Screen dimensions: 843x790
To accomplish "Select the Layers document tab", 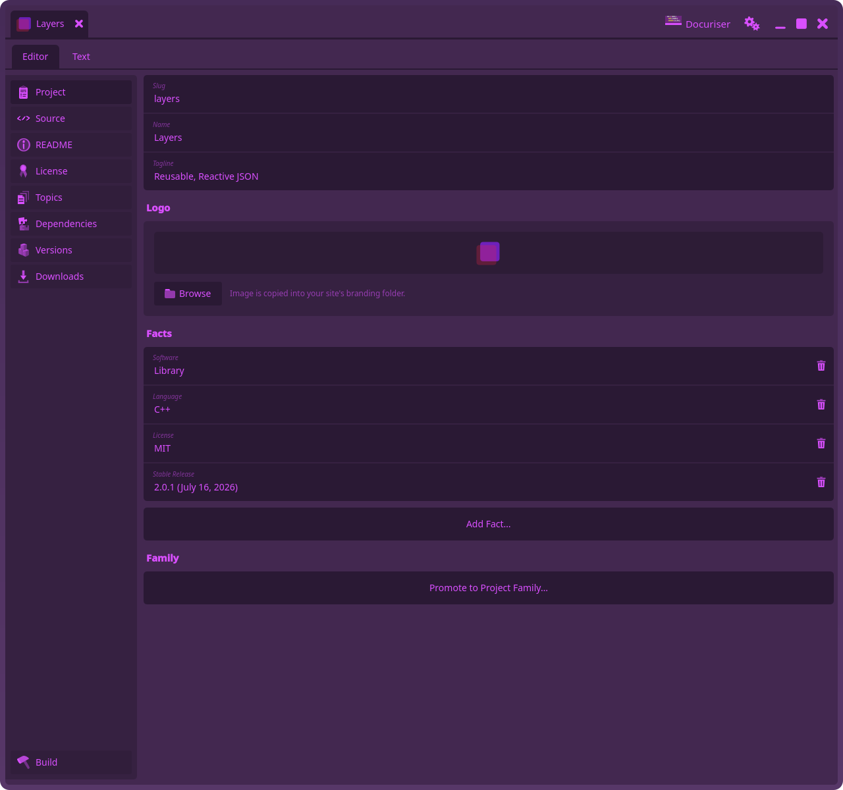I will (49, 24).
